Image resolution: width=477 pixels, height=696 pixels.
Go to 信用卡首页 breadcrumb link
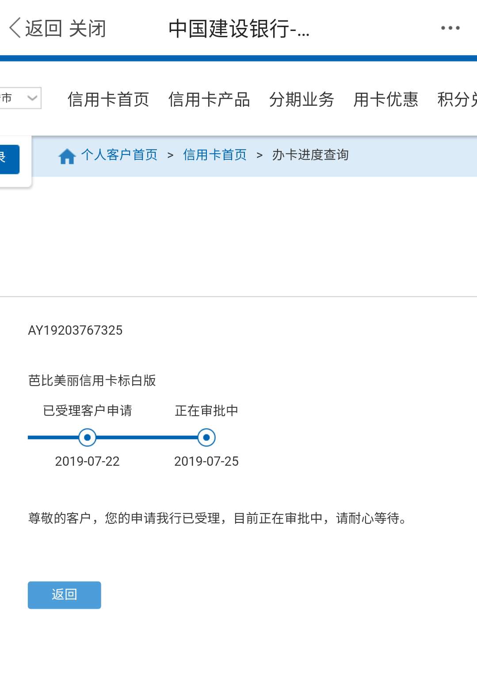pos(215,155)
